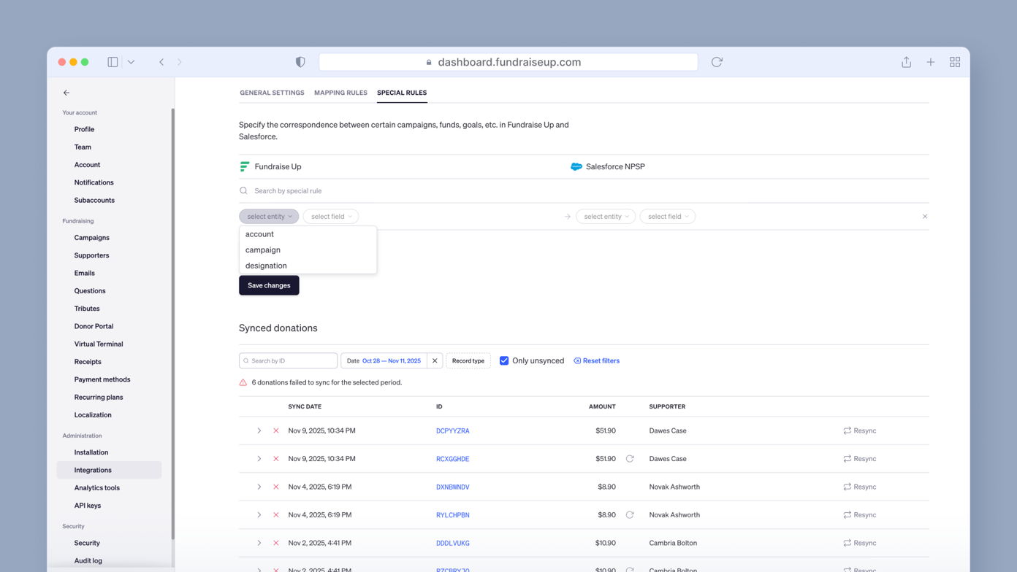Switch to the Mapping Rules tab
The image size is (1017, 572).
(340, 93)
